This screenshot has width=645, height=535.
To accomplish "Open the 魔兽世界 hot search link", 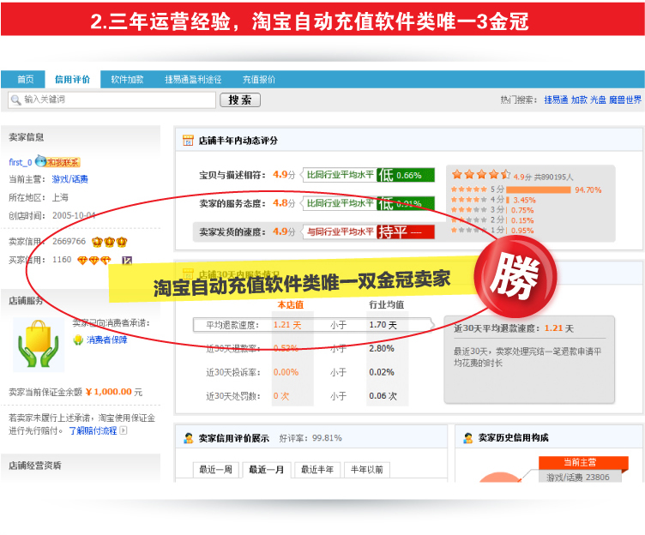I will pos(624,99).
